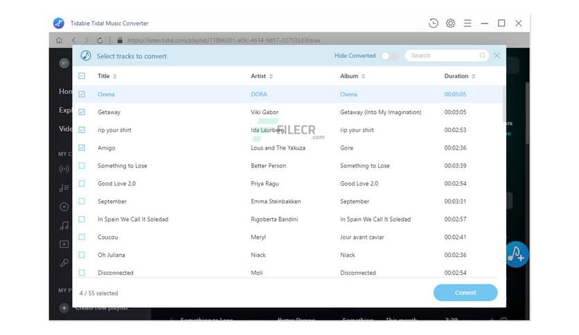This screenshot has width=579, height=335.
Task: Check the Coucou track checkbox
Action: tap(82, 237)
